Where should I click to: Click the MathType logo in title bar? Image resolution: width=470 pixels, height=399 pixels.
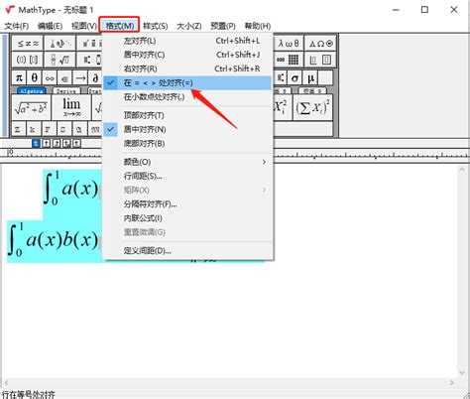10,10
